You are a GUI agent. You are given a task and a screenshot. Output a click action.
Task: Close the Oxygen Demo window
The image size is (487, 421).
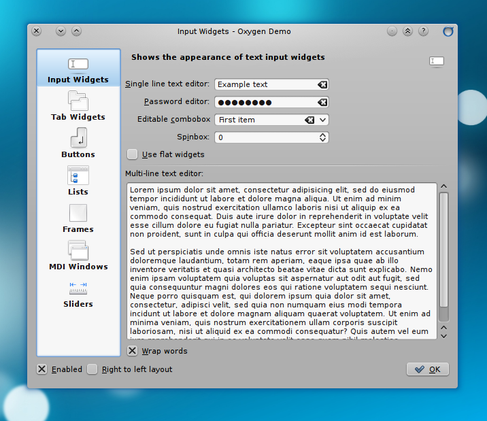tap(36, 31)
